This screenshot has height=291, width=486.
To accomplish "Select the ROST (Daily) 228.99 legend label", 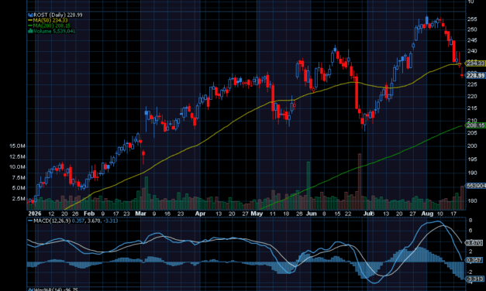I will [57, 15].
